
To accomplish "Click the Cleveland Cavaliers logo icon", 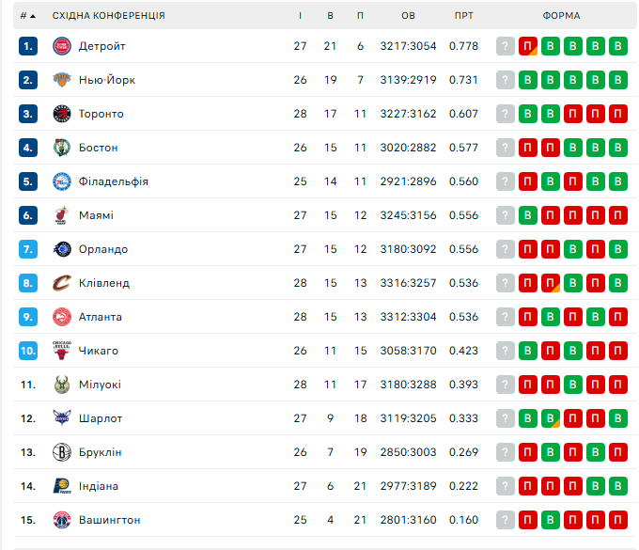I will point(62,283).
